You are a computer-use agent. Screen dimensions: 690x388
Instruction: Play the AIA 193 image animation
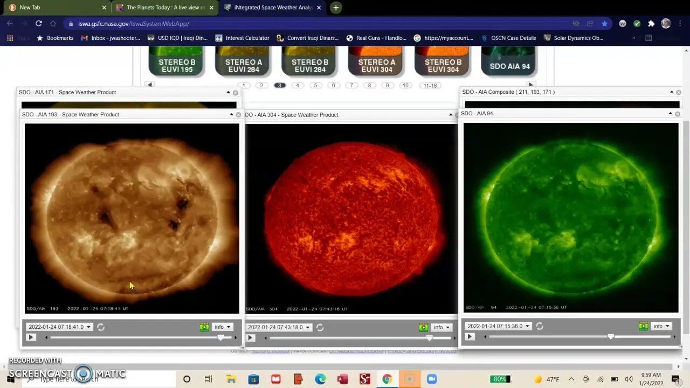(x=31, y=337)
